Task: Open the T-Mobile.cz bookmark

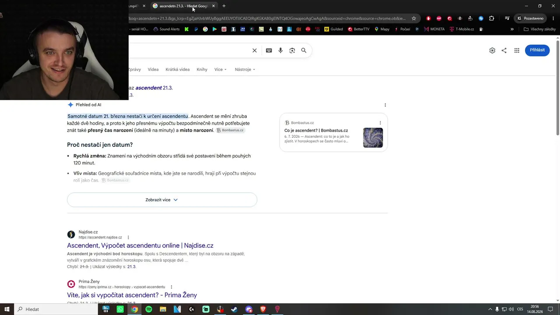Action: [x=462, y=29]
